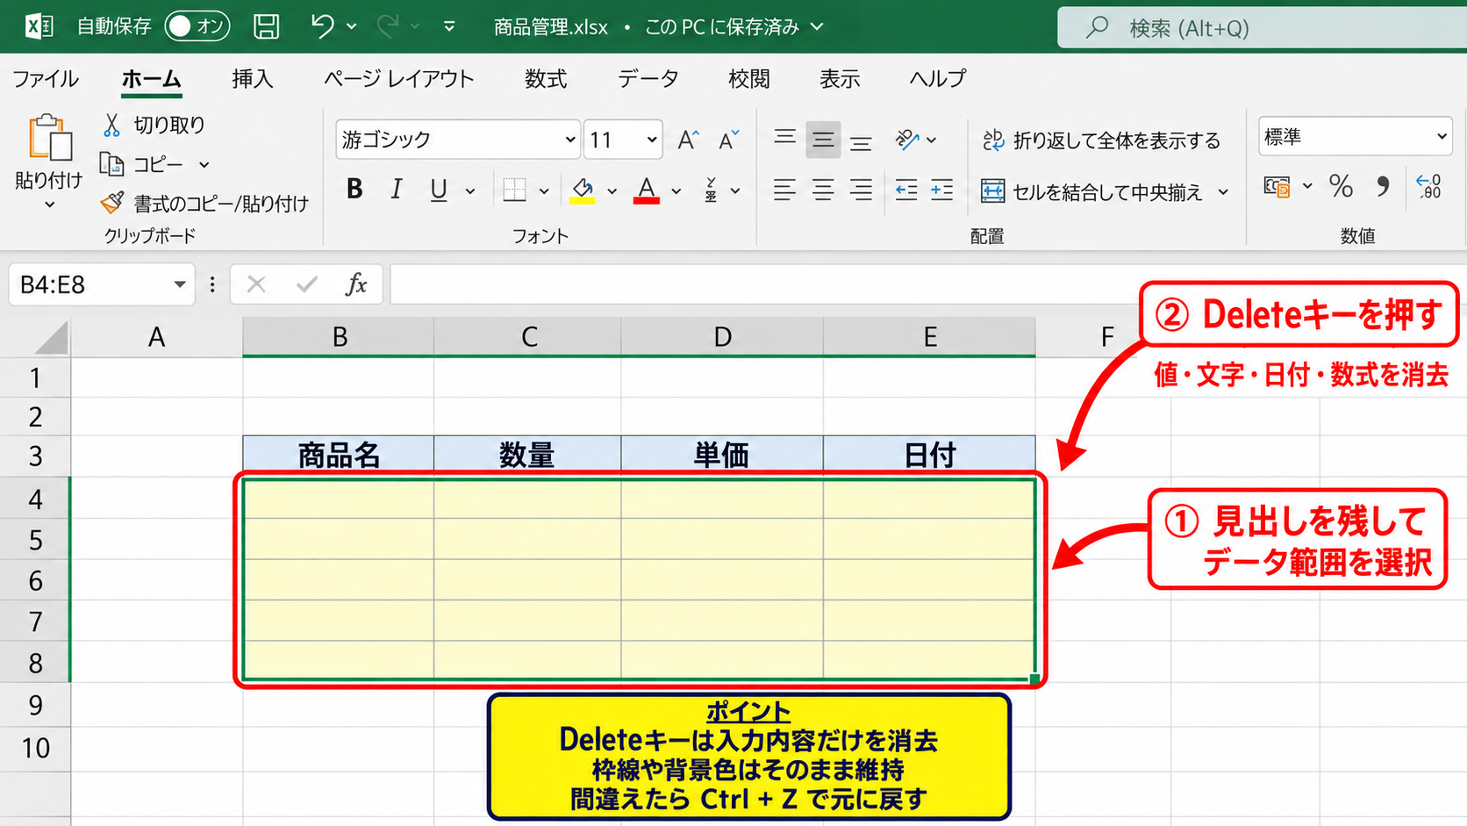
Task: Click the Undo arrow icon
Action: coord(322,26)
